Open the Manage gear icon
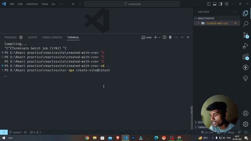The width and height of the screenshot is (251, 141). (246, 124)
